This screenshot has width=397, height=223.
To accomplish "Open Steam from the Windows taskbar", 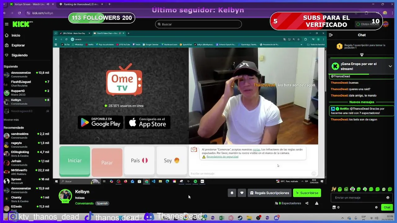I will (x=240, y=218).
